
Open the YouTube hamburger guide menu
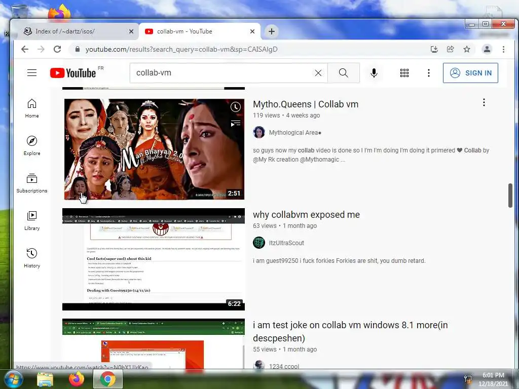[32, 73]
